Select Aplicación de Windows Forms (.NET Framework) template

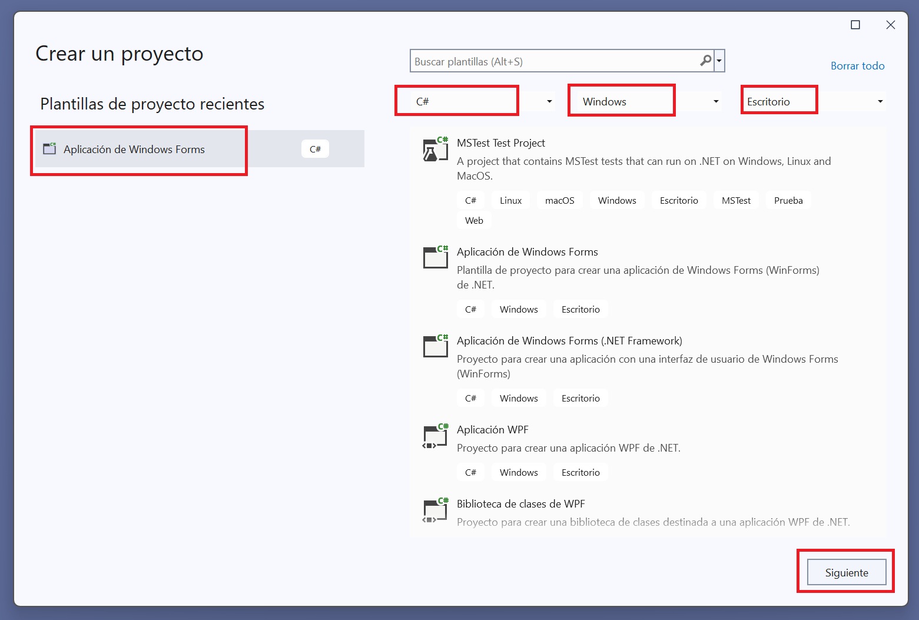(569, 341)
